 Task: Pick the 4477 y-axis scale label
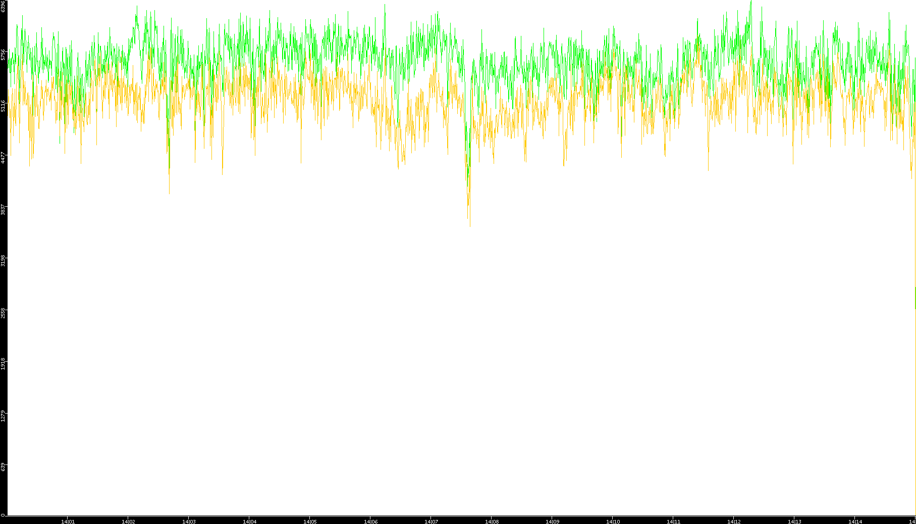point(3,158)
